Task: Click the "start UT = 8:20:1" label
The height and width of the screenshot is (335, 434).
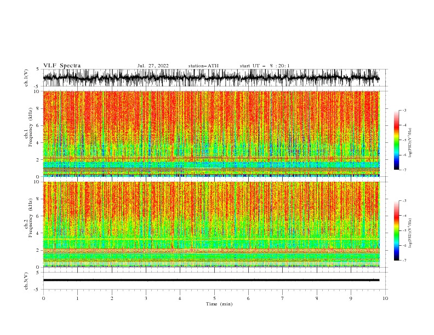Action: point(265,66)
